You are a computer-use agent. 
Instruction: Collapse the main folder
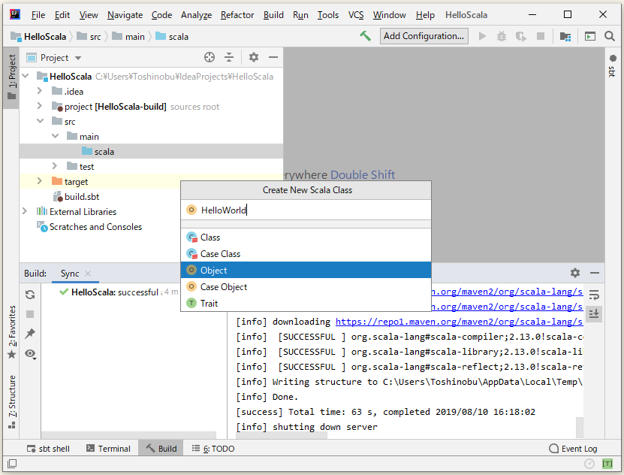tap(56, 136)
